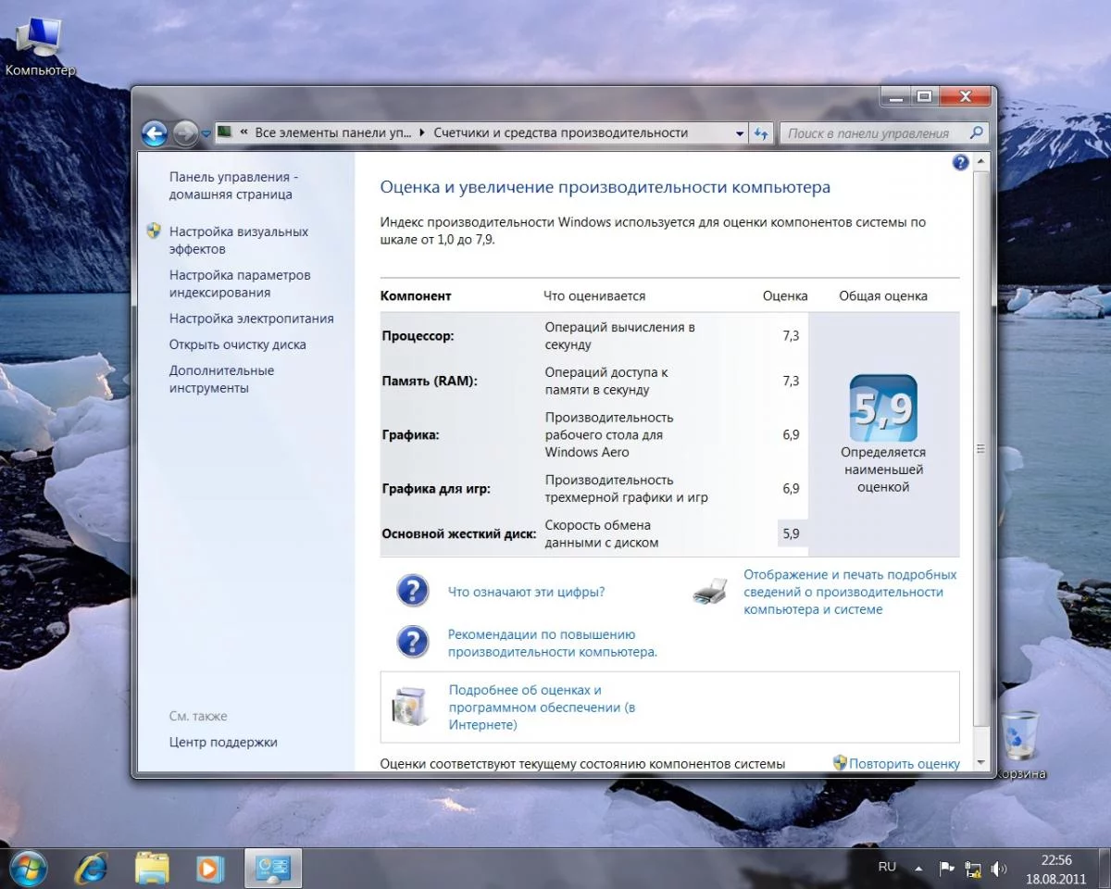Image resolution: width=1111 pixels, height=889 pixels.
Task: Expand the address bar history dropdown
Action: coord(740,133)
